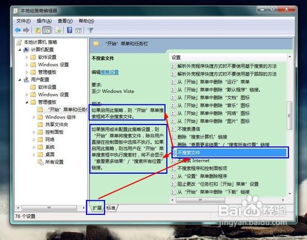Click the 用户配置 user icon in the tree
307x240 pixels.
coord(26,80)
